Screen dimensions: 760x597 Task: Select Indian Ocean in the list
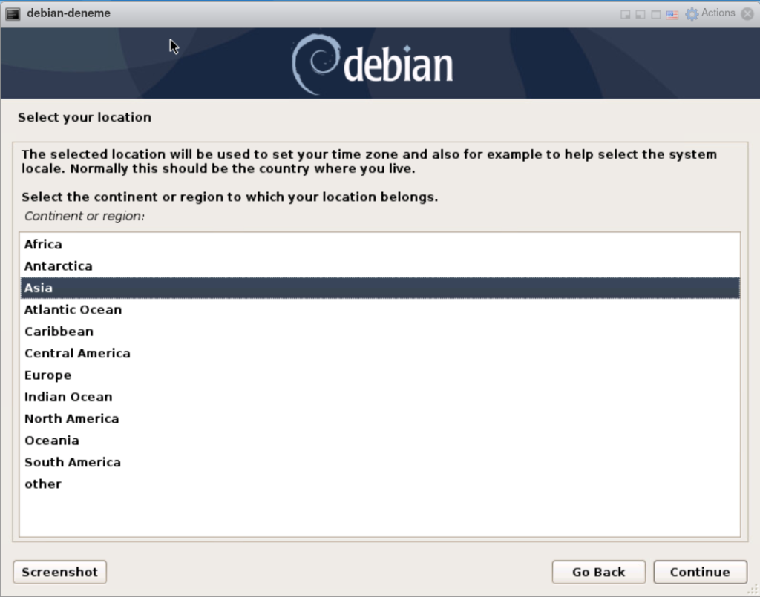click(x=380, y=397)
